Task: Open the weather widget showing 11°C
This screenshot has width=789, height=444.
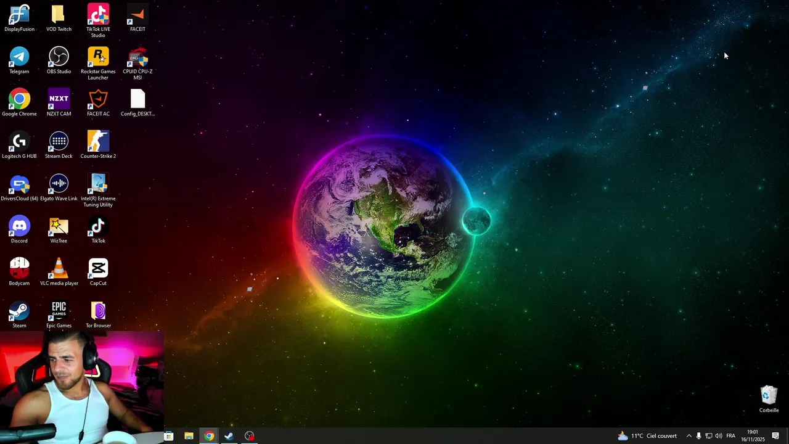Action: click(647, 436)
